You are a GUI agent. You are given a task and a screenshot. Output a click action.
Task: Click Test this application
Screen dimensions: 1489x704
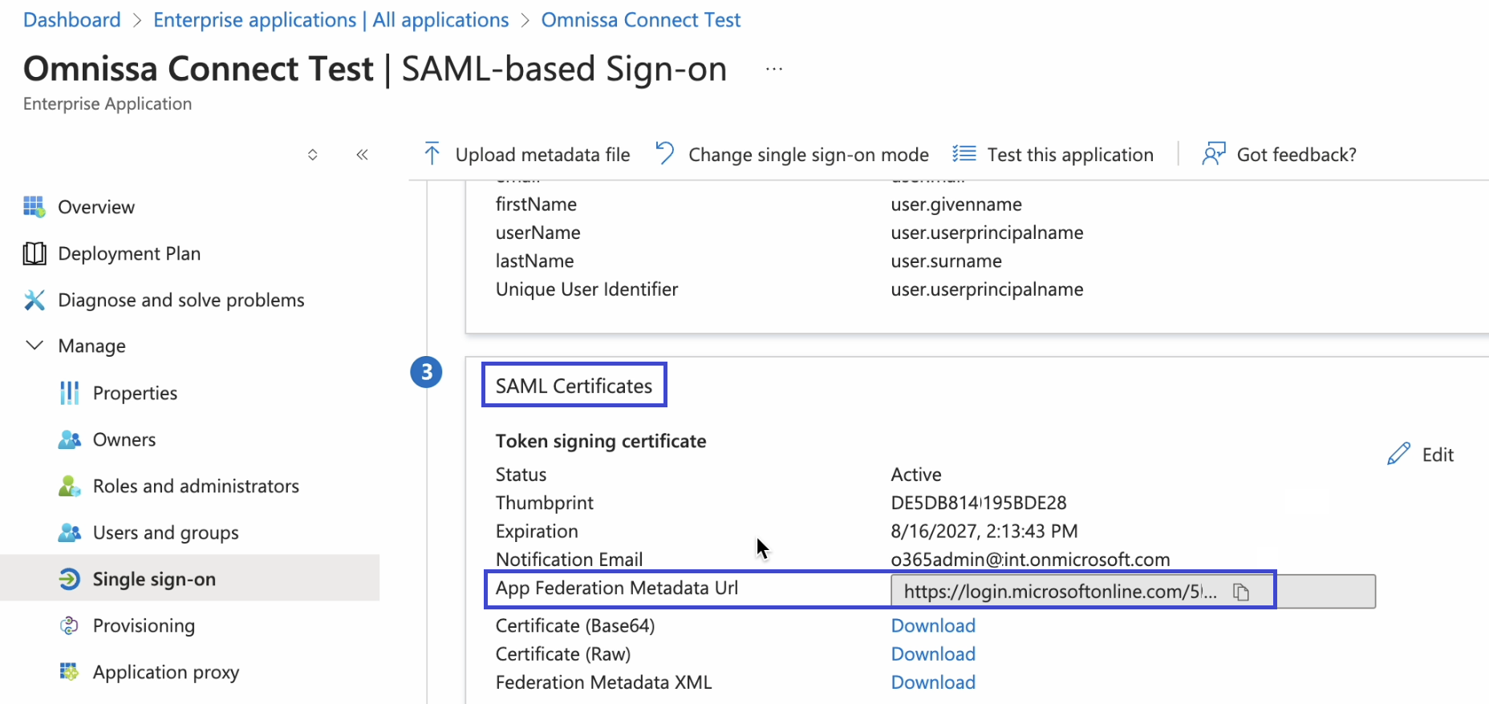pos(1070,155)
